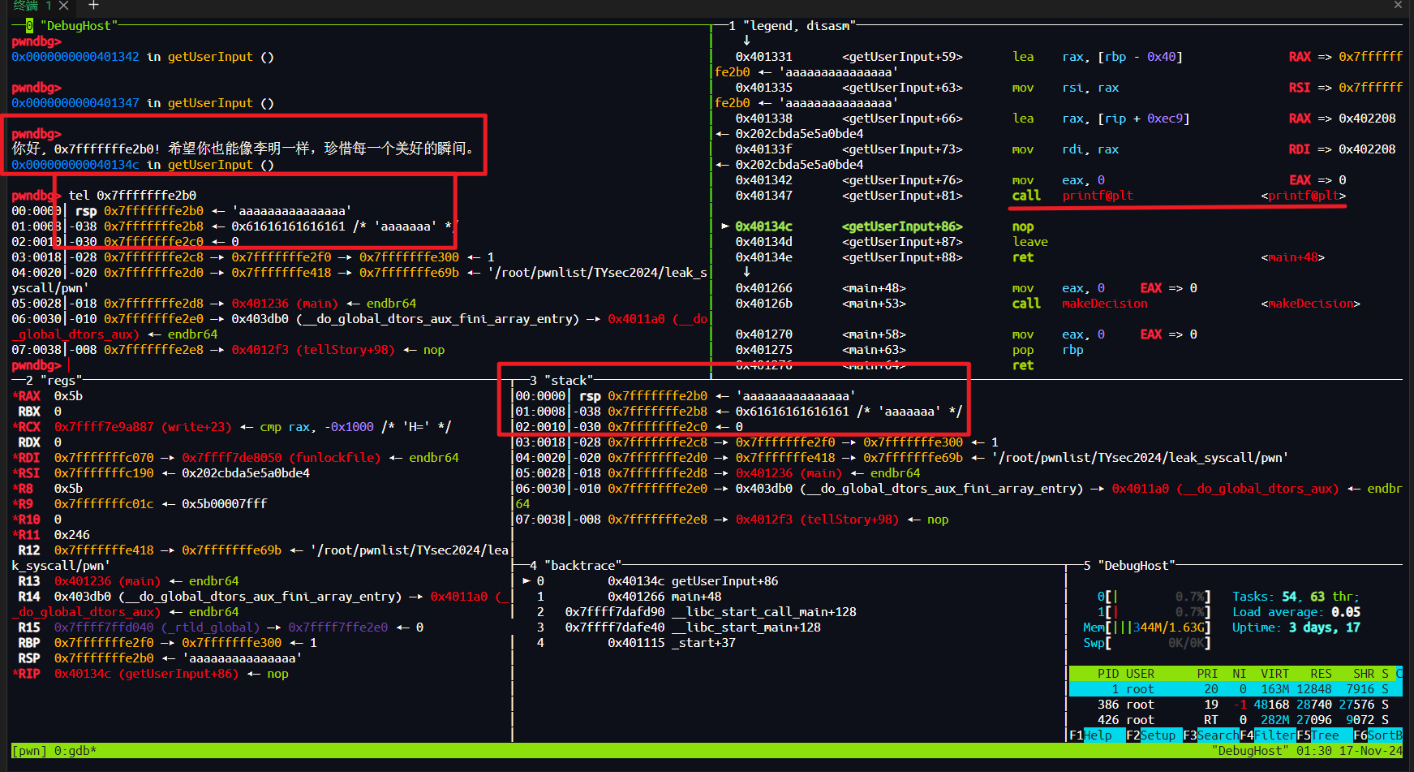The width and height of the screenshot is (1414, 772).
Task: Activate htop F4 Filter
Action: [1267, 735]
